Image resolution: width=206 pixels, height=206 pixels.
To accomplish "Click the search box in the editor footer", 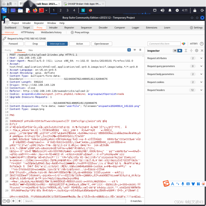I will pyautogui.click(x=75, y=201).
